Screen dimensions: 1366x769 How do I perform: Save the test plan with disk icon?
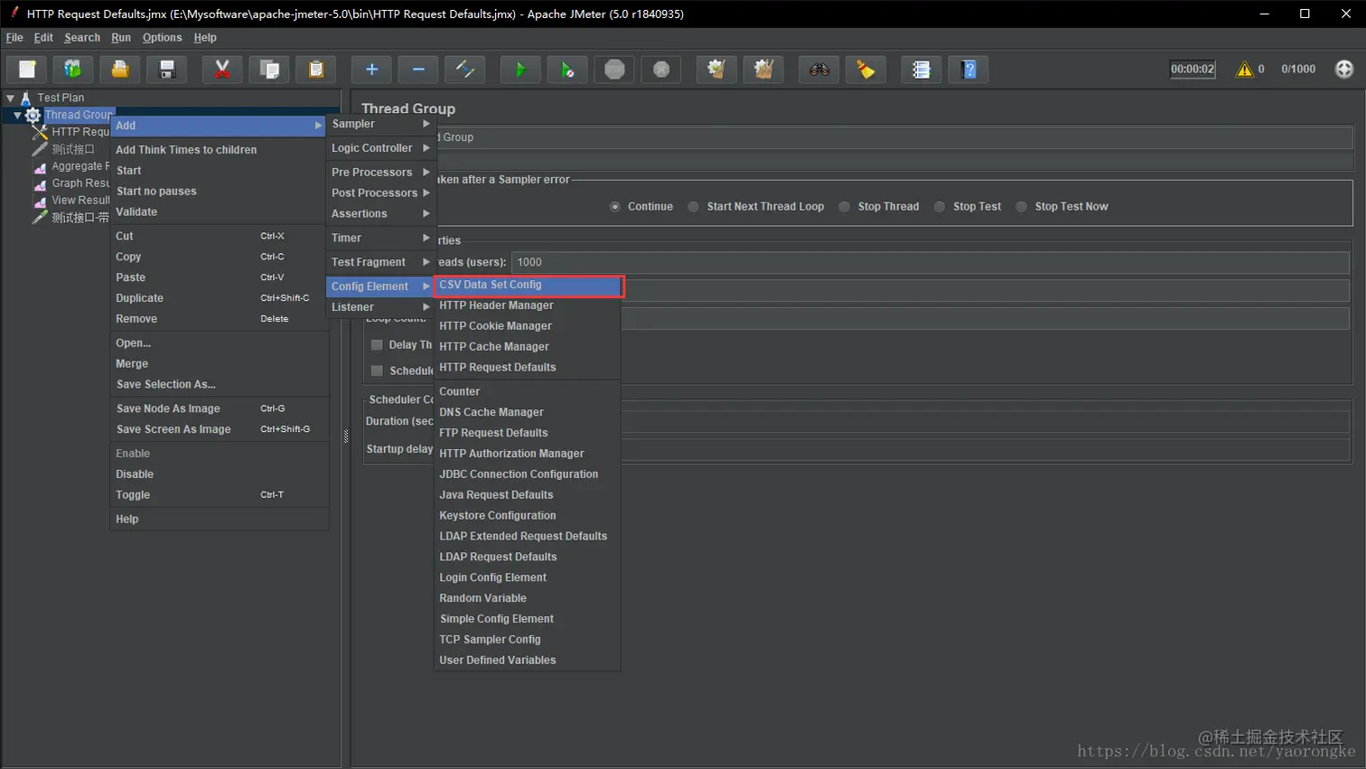click(x=167, y=70)
